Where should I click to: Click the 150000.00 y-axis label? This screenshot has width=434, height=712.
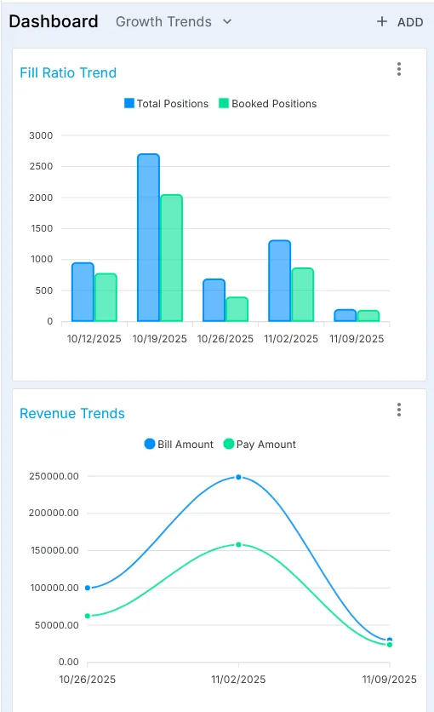pos(54,550)
